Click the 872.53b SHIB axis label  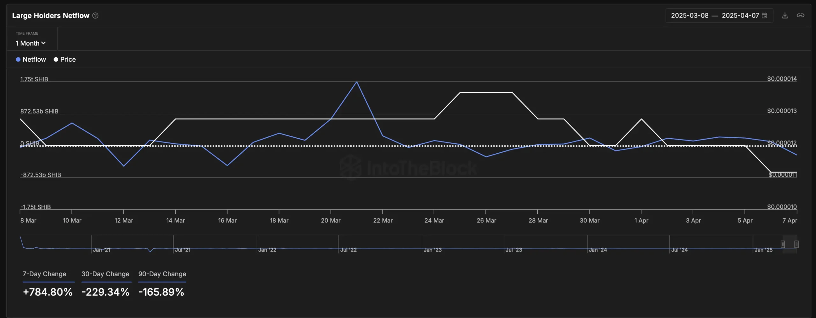pos(39,111)
